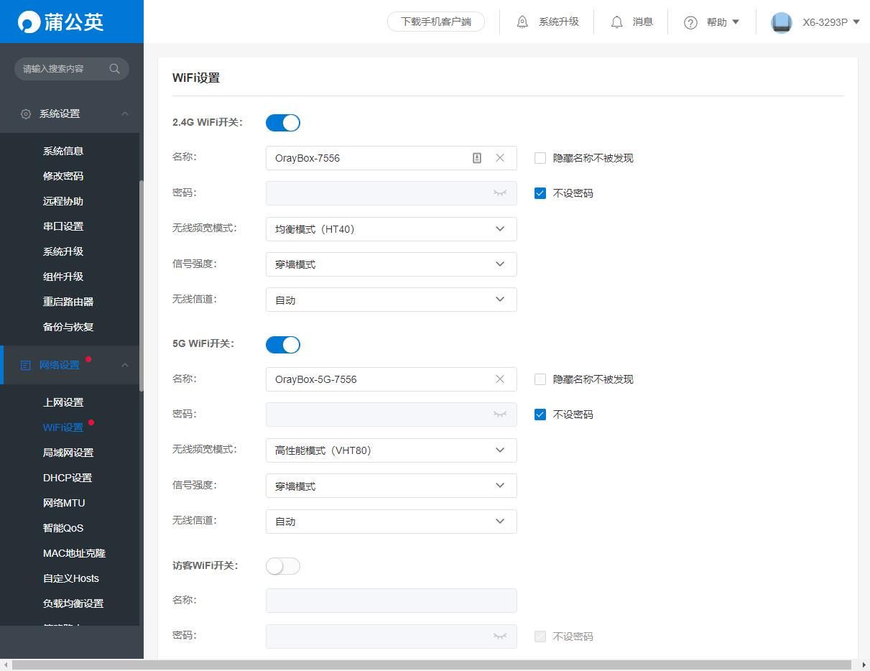Screen dimensions: 870x671
Task: Clear the 5G WiFi name OrayBox-5G-7556
Action: point(500,379)
